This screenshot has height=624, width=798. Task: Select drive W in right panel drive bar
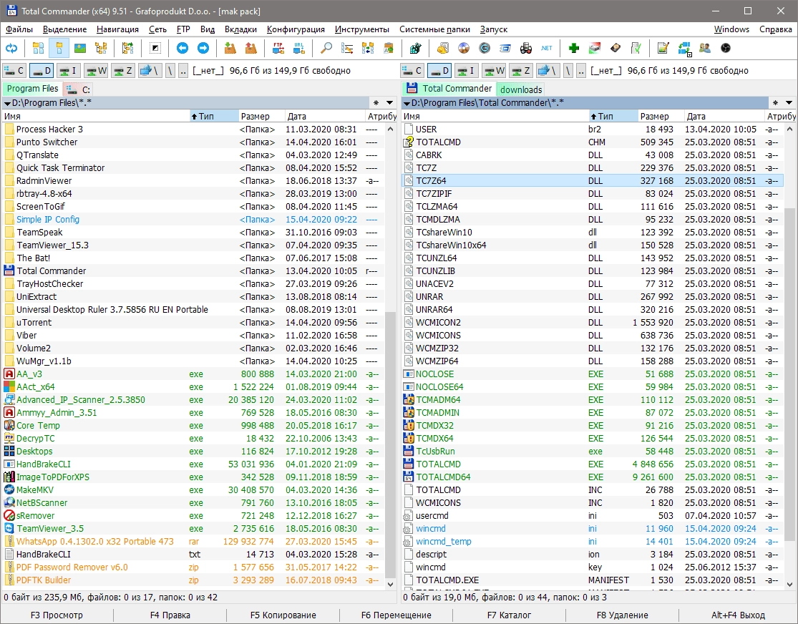coord(493,70)
